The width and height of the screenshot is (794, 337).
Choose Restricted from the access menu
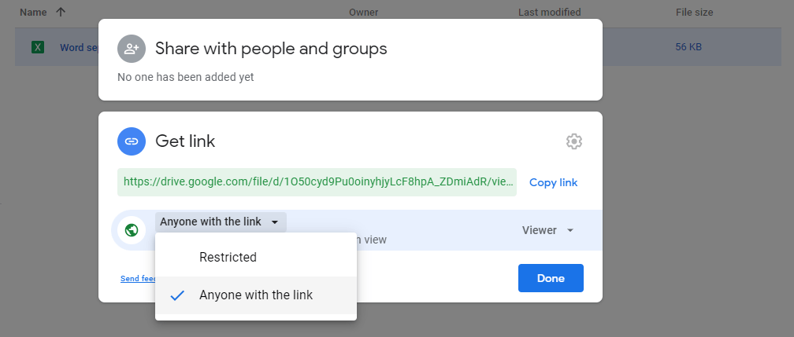pos(228,257)
